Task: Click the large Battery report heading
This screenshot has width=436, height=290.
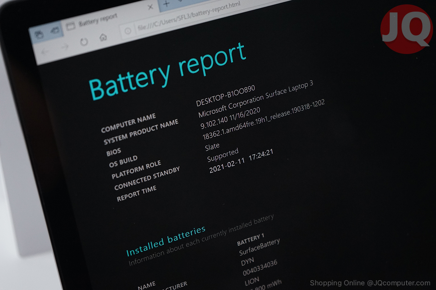Action: pos(167,72)
